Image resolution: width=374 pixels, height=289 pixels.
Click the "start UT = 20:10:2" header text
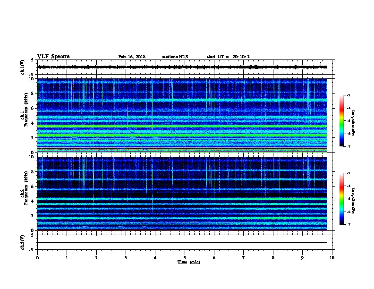(228, 57)
